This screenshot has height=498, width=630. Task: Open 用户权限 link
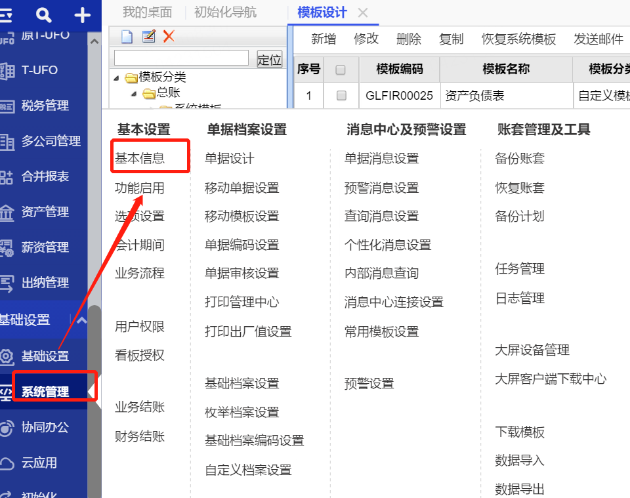click(140, 327)
